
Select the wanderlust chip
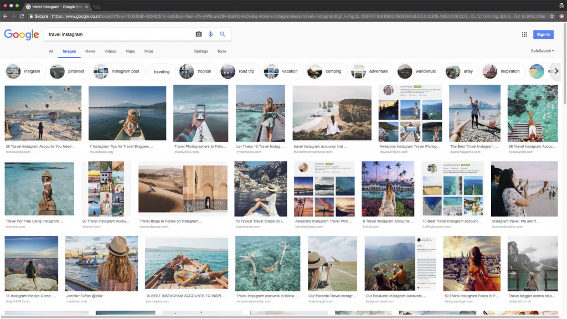419,71
